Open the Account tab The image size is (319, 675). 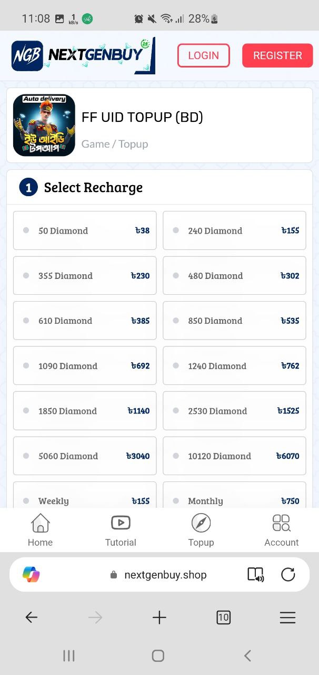point(281,530)
